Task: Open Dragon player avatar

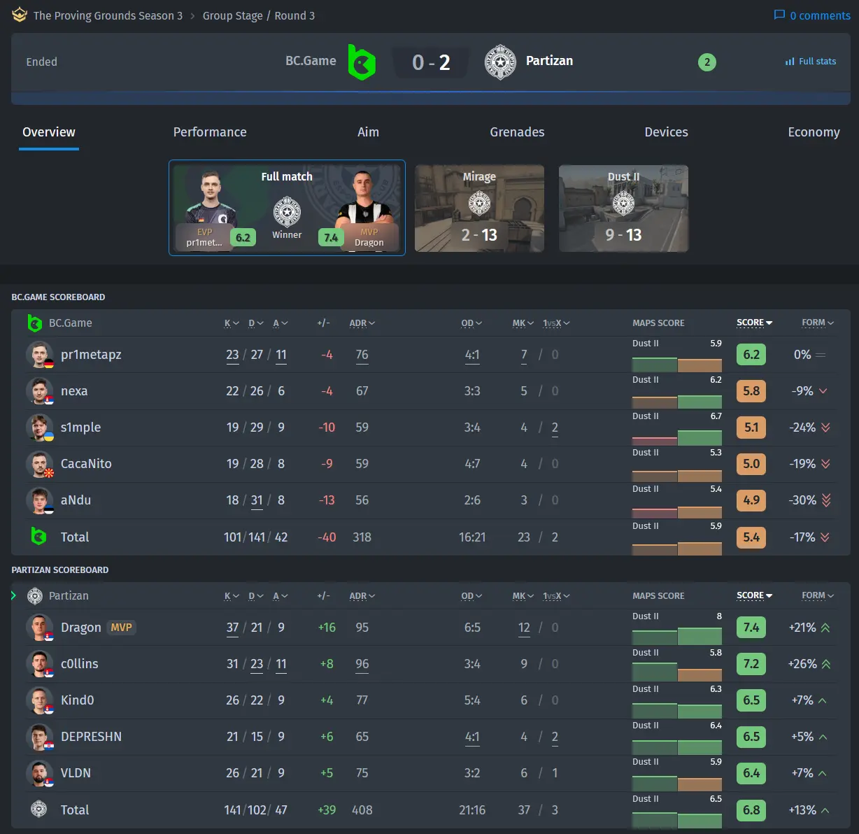Action: point(40,628)
